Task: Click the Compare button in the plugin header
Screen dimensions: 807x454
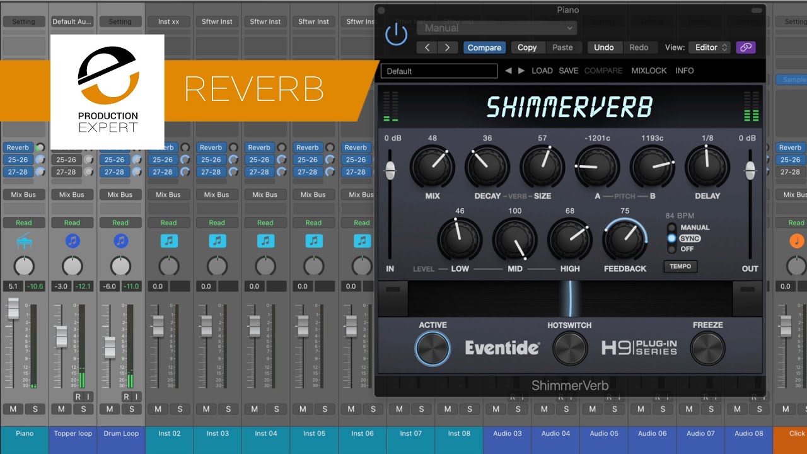Action: pyautogui.click(x=484, y=47)
